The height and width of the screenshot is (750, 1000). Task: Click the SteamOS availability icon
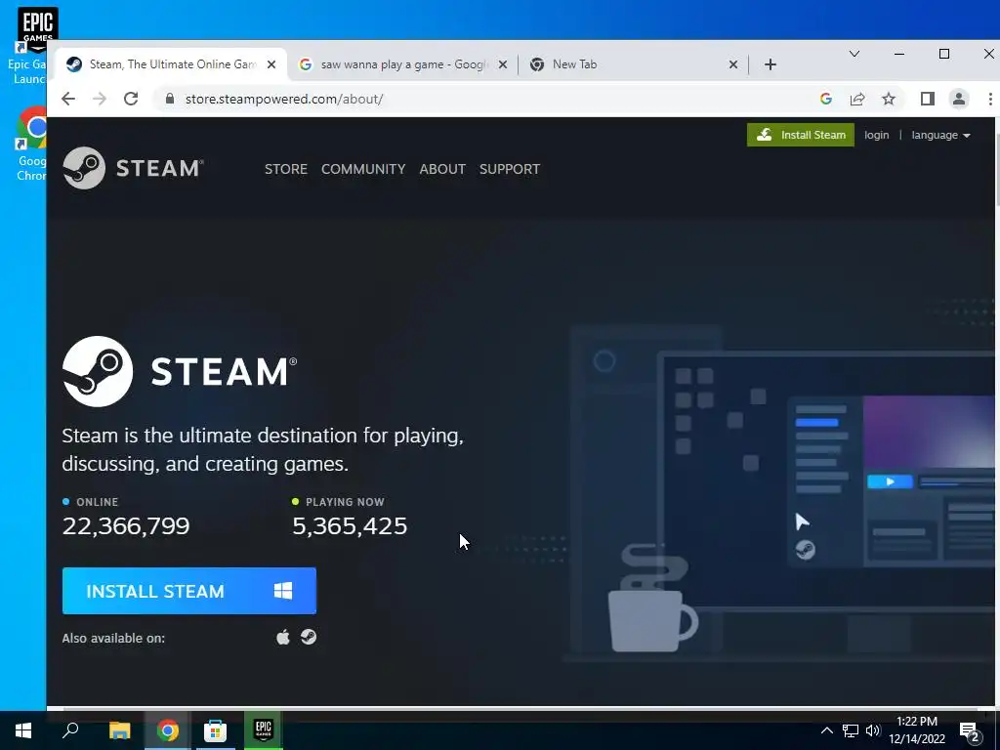(309, 637)
